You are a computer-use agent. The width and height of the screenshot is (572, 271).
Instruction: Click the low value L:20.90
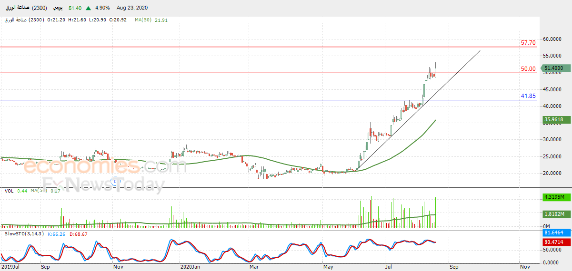click(x=98, y=20)
